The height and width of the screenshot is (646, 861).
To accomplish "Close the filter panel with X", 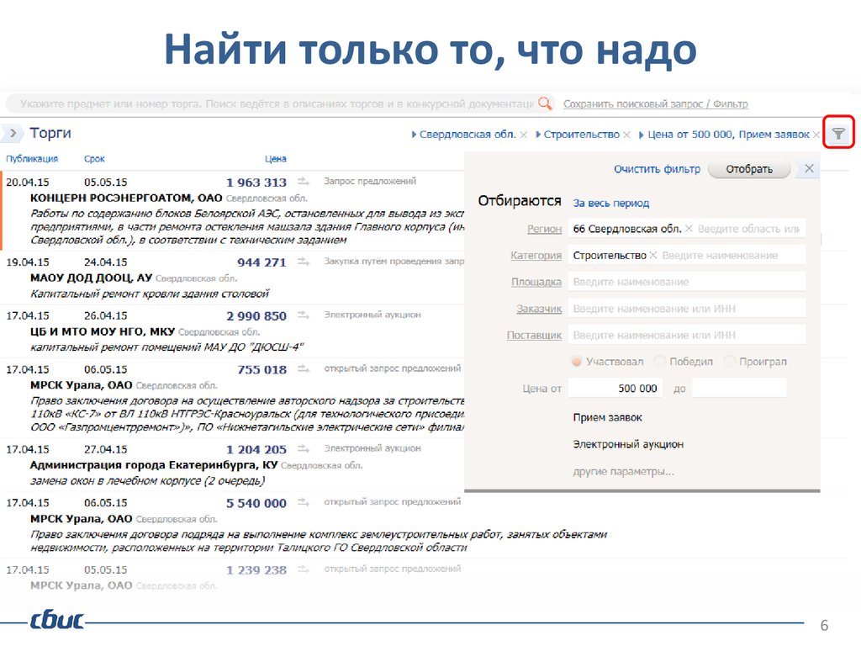I will (x=809, y=168).
